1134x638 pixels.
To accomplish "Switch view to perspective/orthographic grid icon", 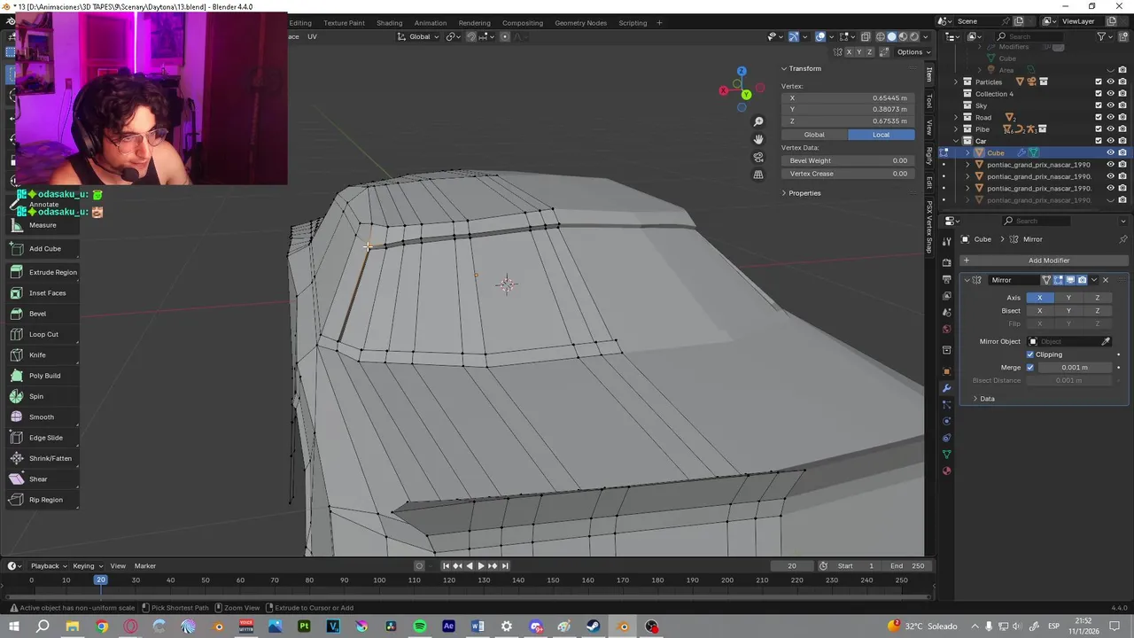I will [758, 175].
